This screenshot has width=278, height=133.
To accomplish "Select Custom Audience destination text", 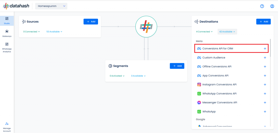I will (214, 58).
